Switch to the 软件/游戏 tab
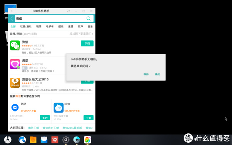This screenshot has height=145, width=232. [26, 26]
